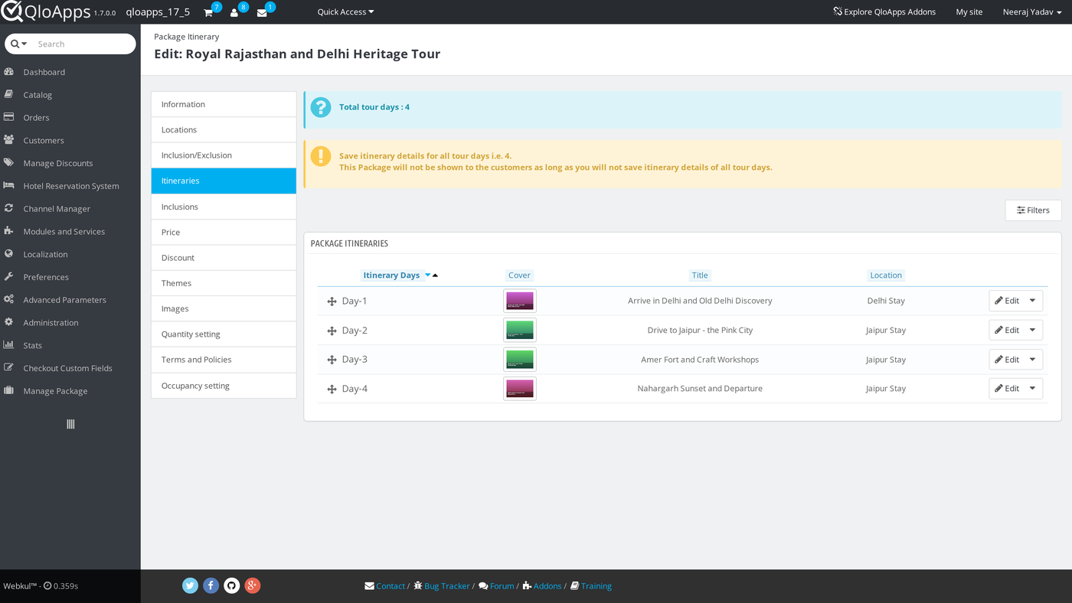1072x603 pixels.
Task: Click the Facebook icon in footer
Action: [x=211, y=585]
